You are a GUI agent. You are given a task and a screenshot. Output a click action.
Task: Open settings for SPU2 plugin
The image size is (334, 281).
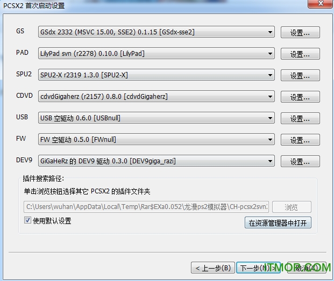[x=300, y=75]
